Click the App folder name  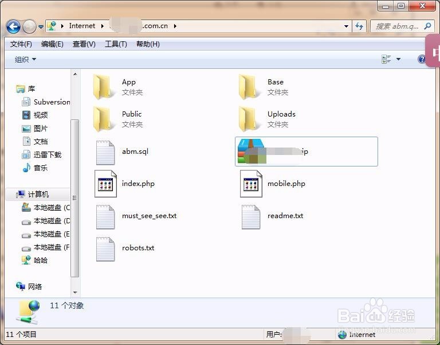tap(129, 82)
